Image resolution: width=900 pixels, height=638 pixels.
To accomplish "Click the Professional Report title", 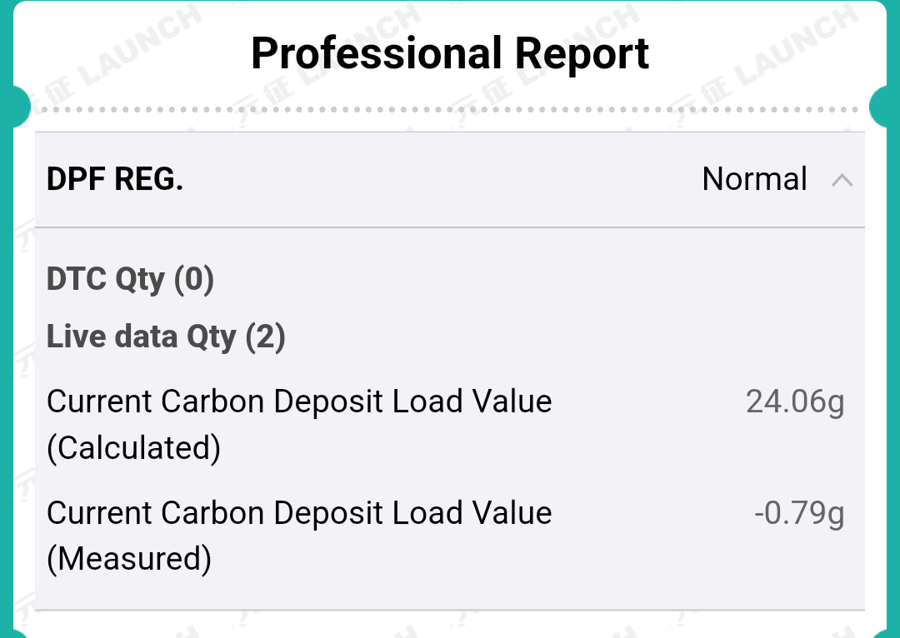I will click(x=450, y=53).
